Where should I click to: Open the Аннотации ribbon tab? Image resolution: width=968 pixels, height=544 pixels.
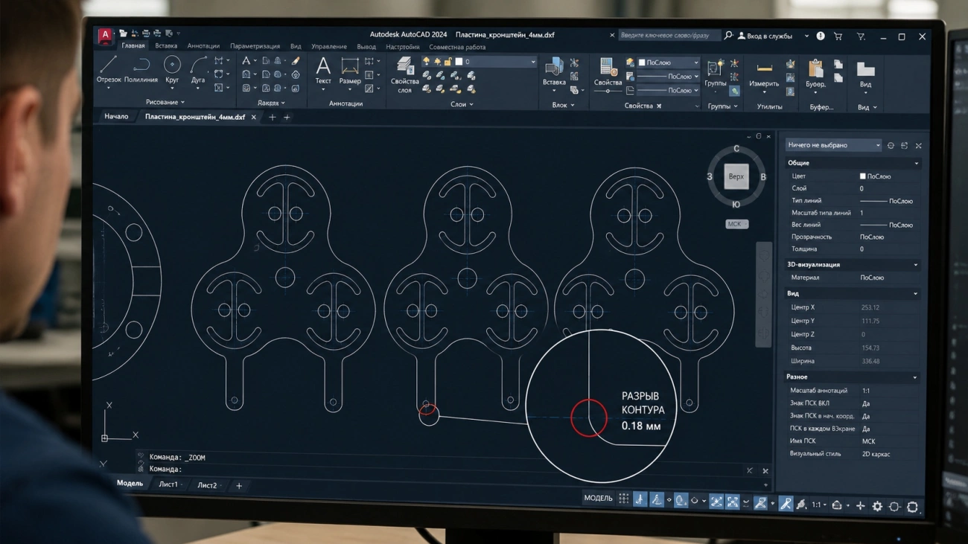coord(203,46)
